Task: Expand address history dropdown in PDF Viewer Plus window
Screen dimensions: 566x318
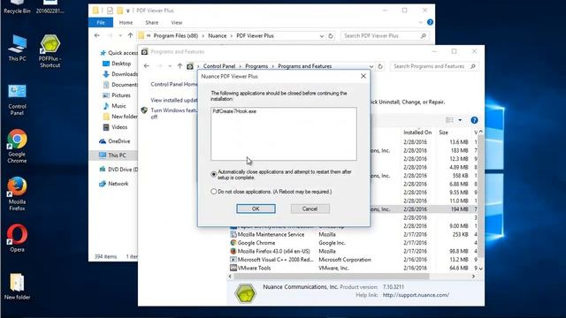Action: pos(322,36)
